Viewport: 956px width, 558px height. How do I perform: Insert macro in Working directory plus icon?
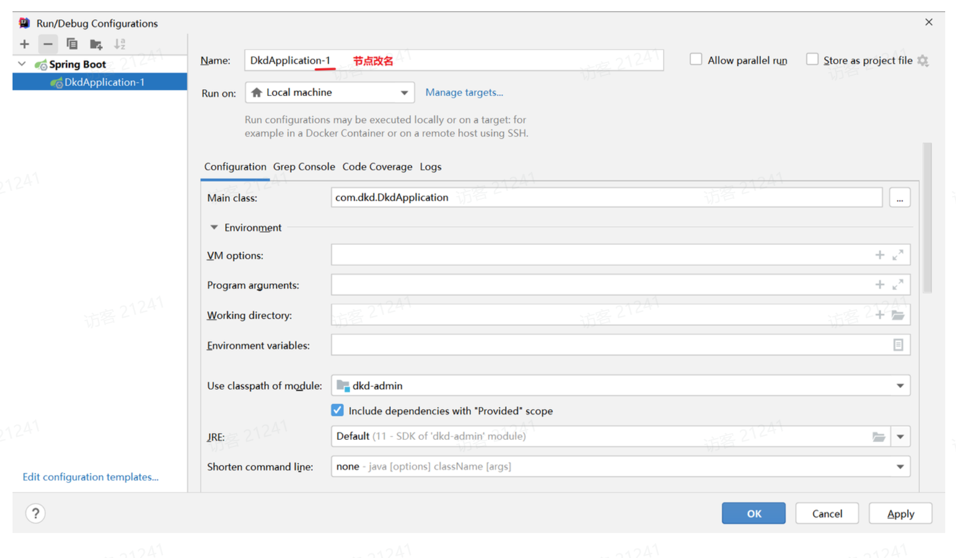coord(880,315)
